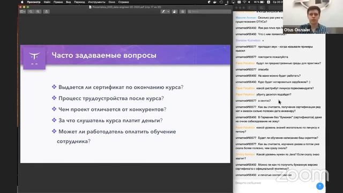This screenshot has width=343, height=193.
Task: Open the Окно menu
Action: tap(112, 2)
